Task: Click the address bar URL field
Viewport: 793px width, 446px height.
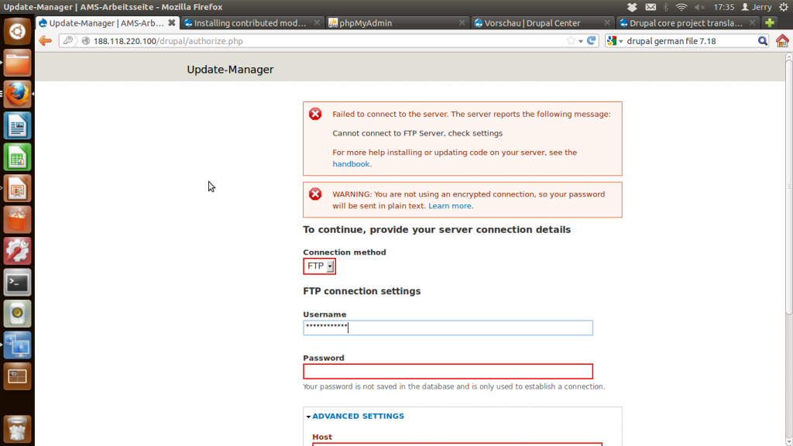Action: pos(325,40)
